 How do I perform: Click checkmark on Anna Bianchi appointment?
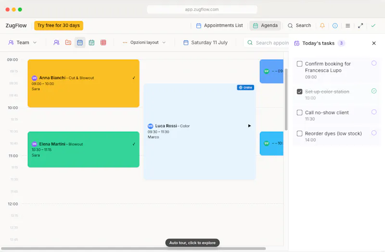[134, 78]
